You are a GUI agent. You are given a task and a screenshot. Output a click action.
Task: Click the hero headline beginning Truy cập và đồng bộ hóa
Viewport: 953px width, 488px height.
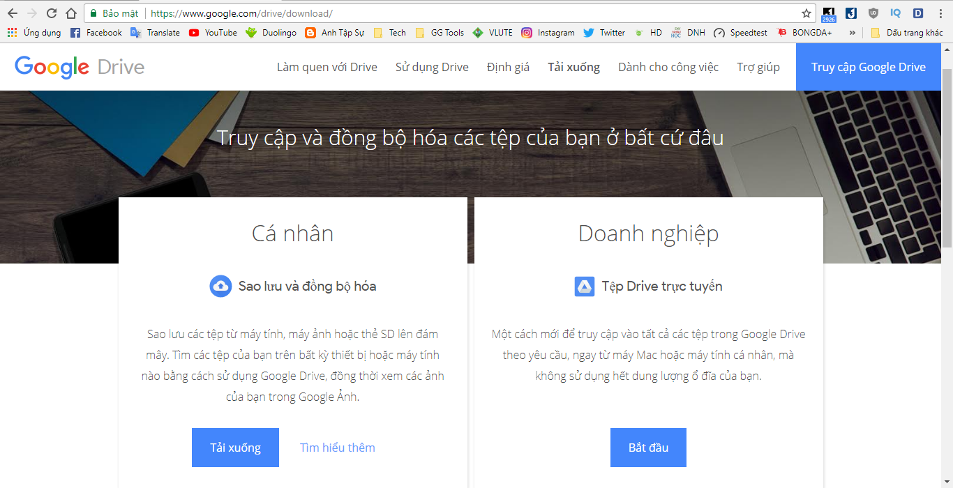coord(470,137)
